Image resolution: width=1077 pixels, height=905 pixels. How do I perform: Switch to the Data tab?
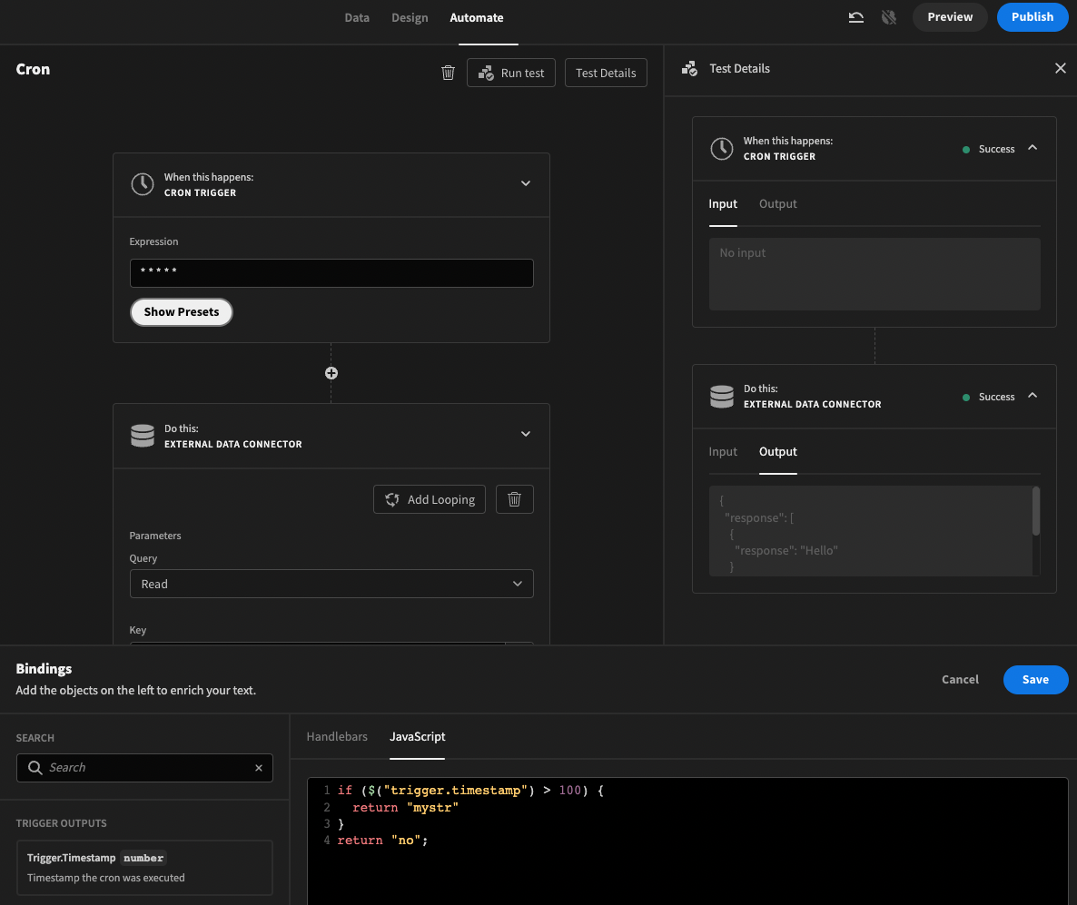[357, 18]
